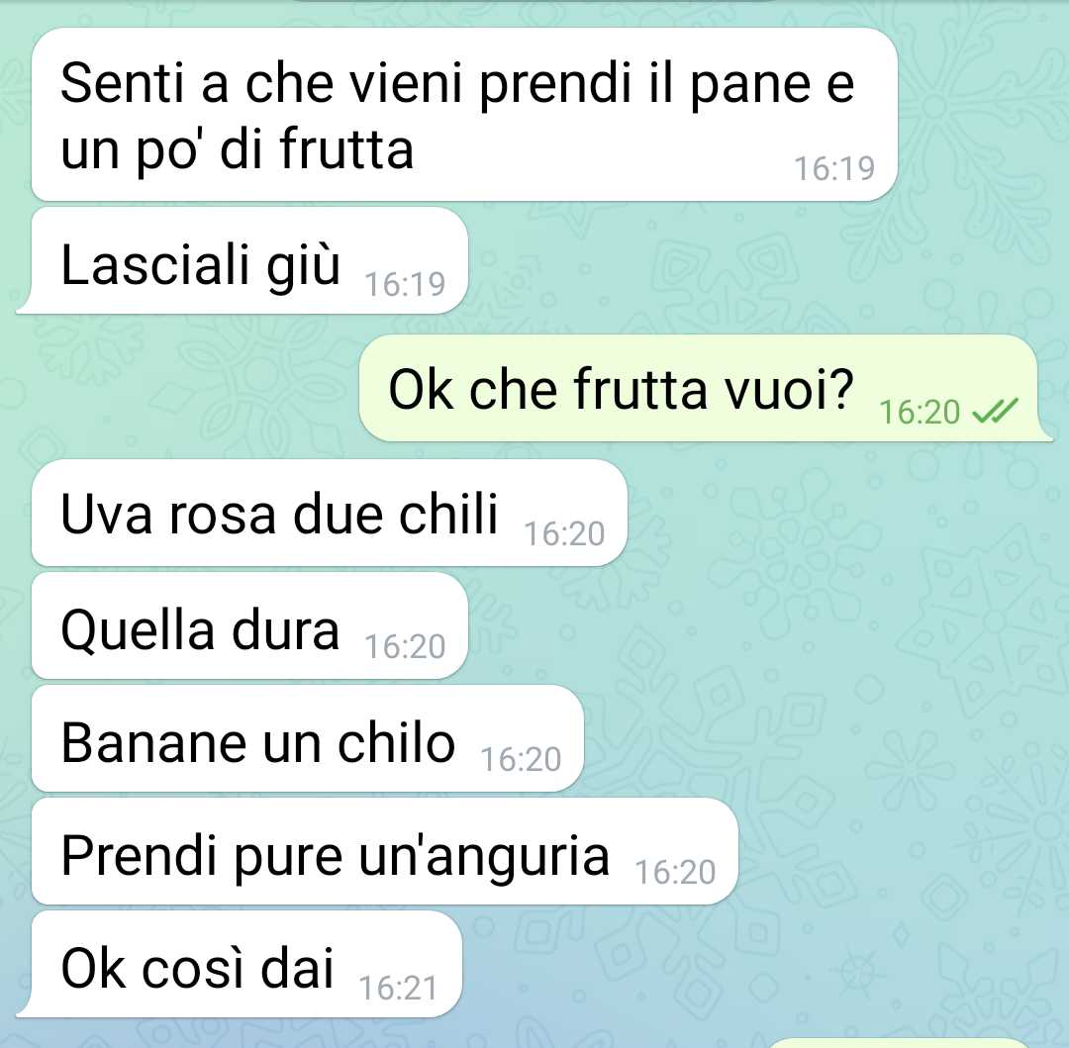Tap the 16:20 timestamp beside 'Banane un chilo'

point(521,760)
